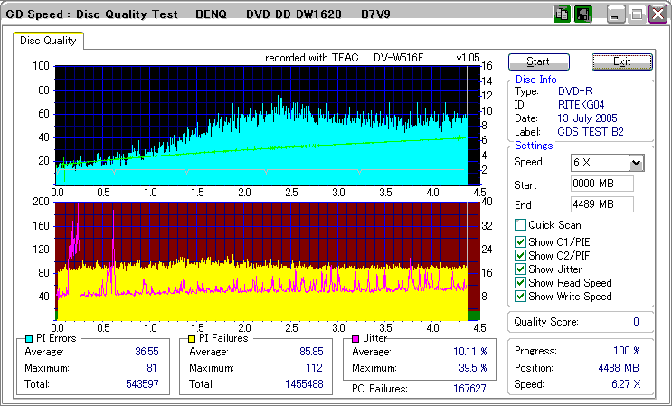Click the End MB input field
Screen dimensions: 672x406
click(602, 203)
